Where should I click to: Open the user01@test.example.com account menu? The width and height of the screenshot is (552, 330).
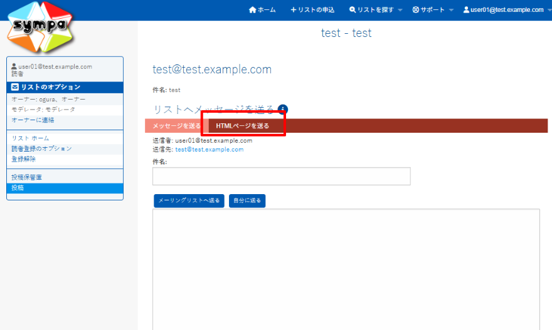click(x=506, y=10)
